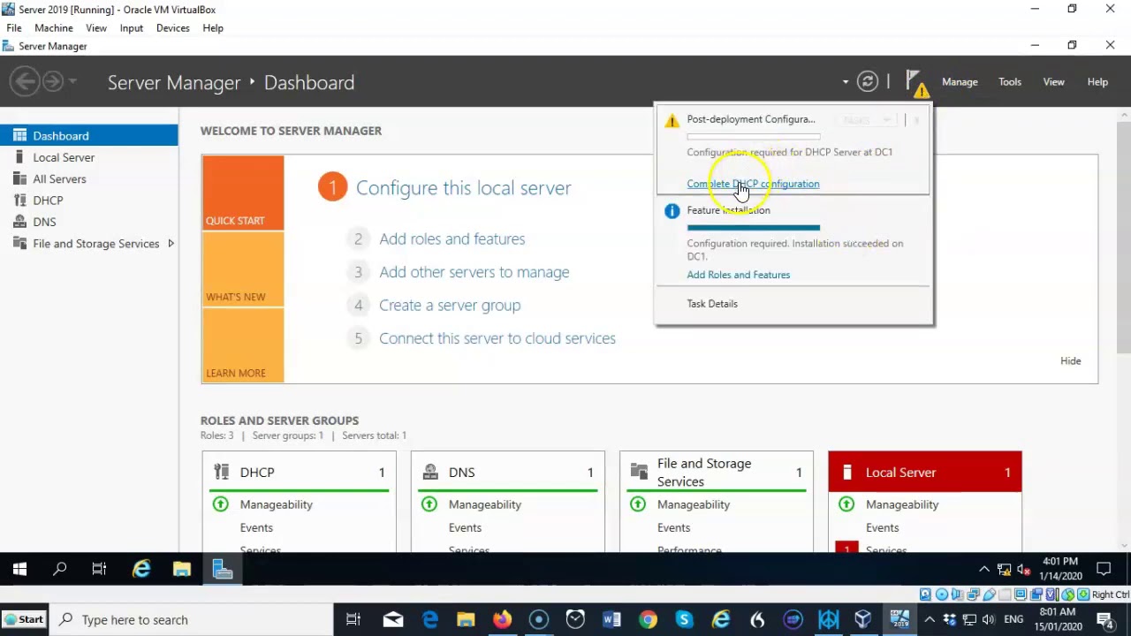This screenshot has width=1131, height=636.
Task: Open the dropdown arrow beside the refresh icon
Action: [846, 82]
